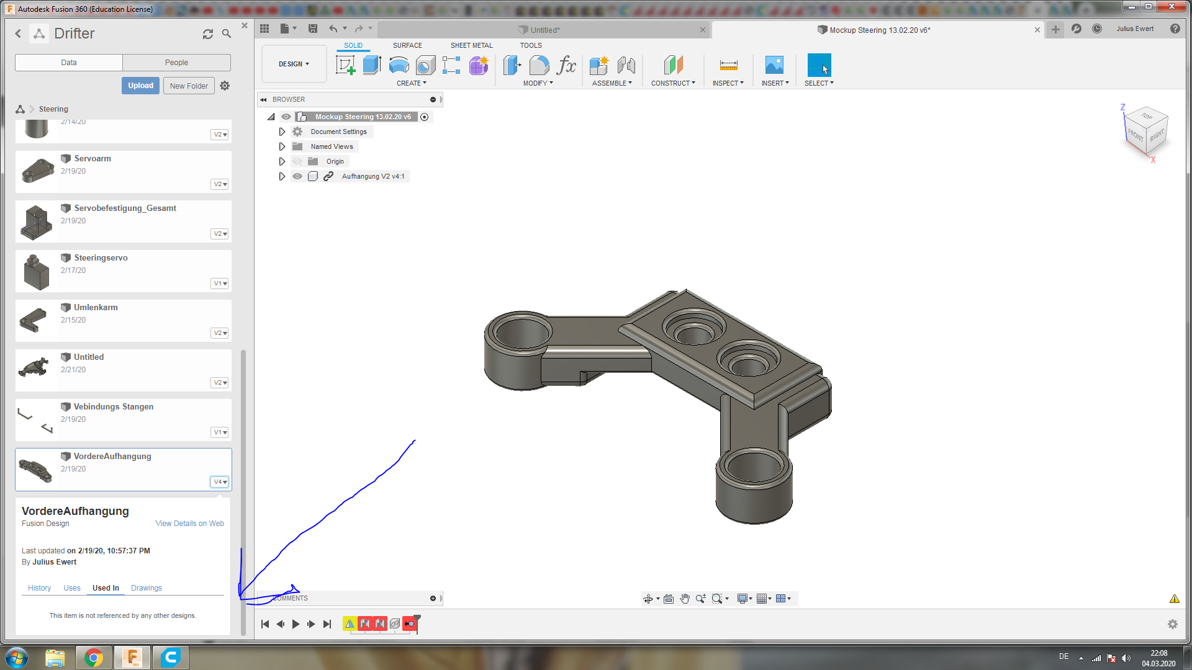Viewport: 1192px width, 670px height.
Task: Select the Insert image icon
Action: click(774, 65)
